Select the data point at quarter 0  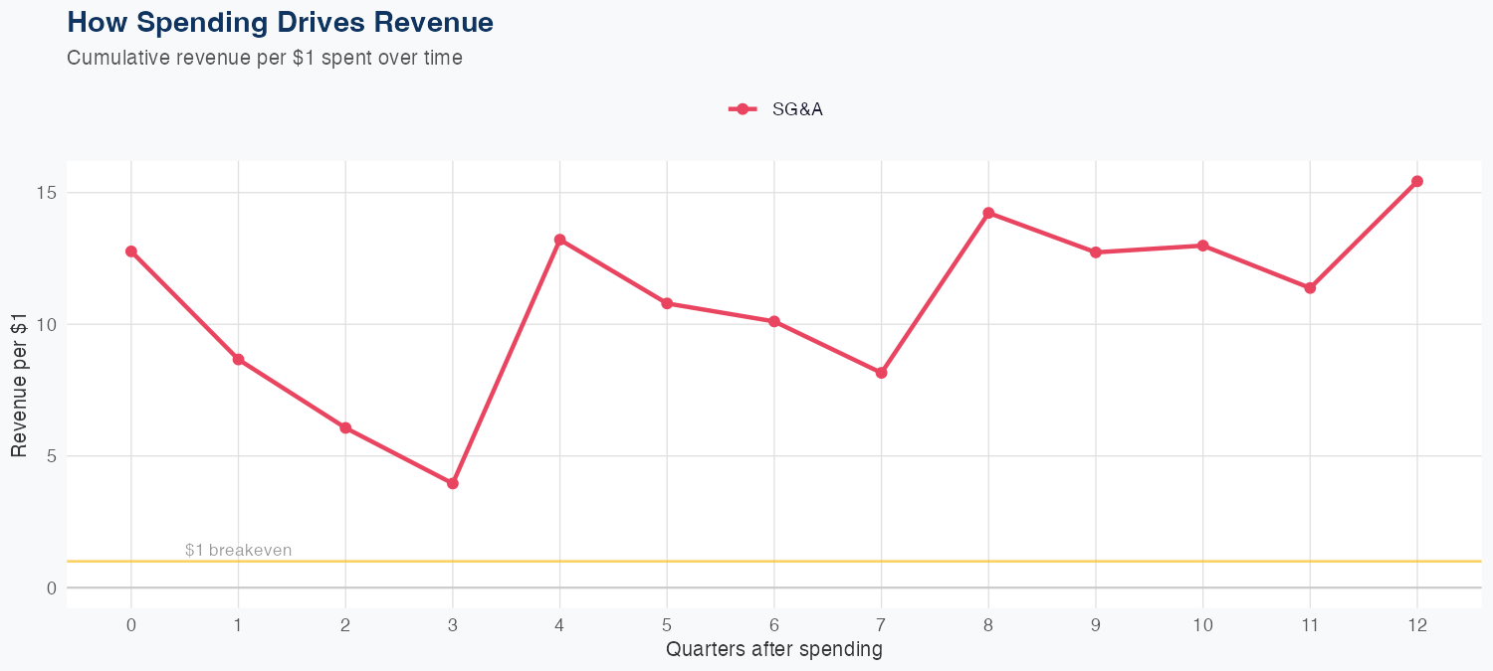click(x=131, y=252)
